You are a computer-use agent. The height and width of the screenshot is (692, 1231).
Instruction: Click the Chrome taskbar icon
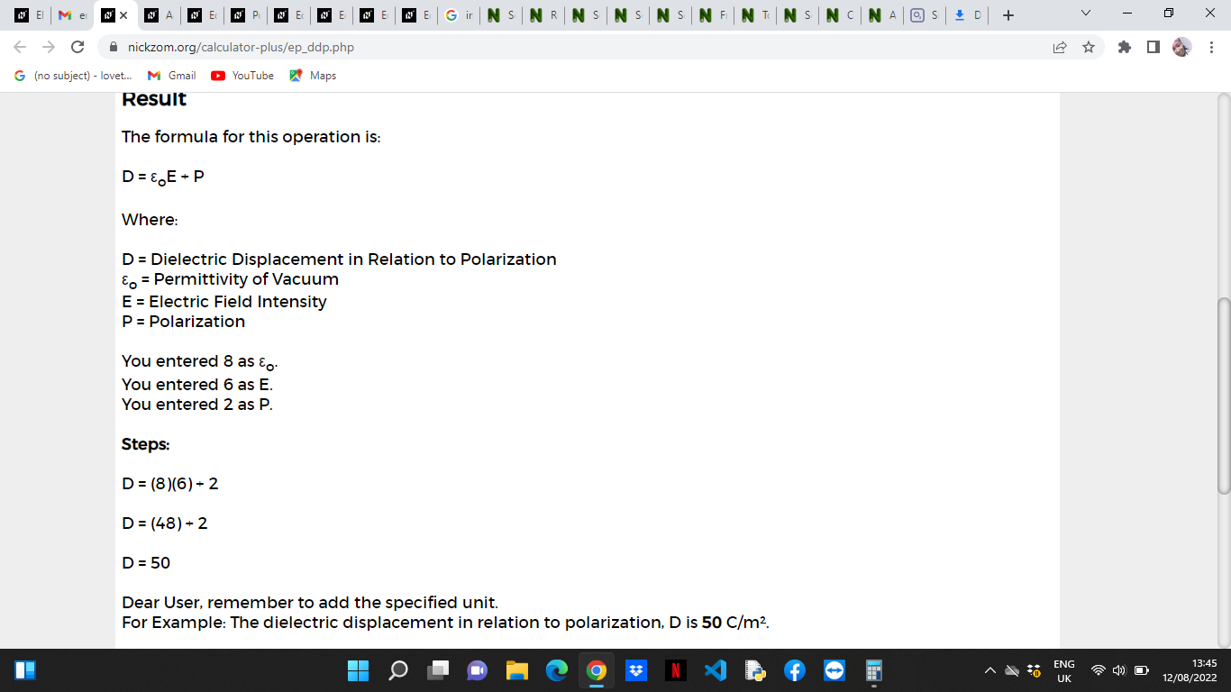[x=596, y=670]
